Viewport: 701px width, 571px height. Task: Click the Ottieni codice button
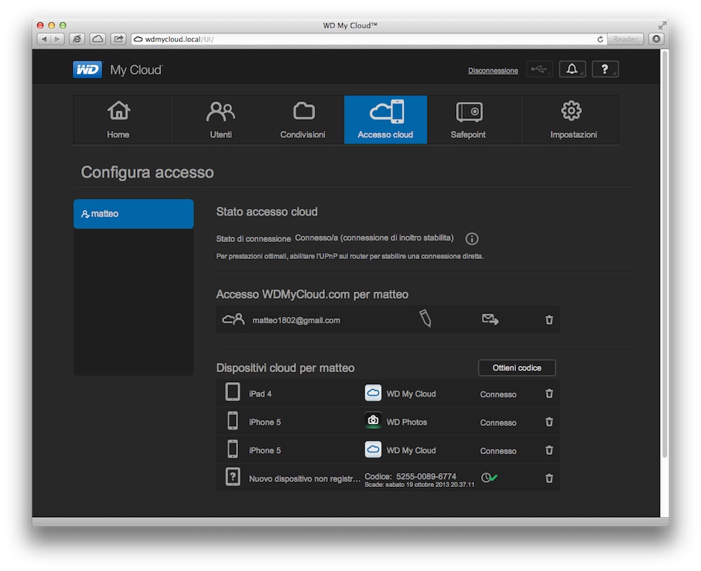pos(517,367)
